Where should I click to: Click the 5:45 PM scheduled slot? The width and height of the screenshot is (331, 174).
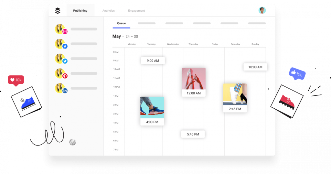(x=193, y=134)
